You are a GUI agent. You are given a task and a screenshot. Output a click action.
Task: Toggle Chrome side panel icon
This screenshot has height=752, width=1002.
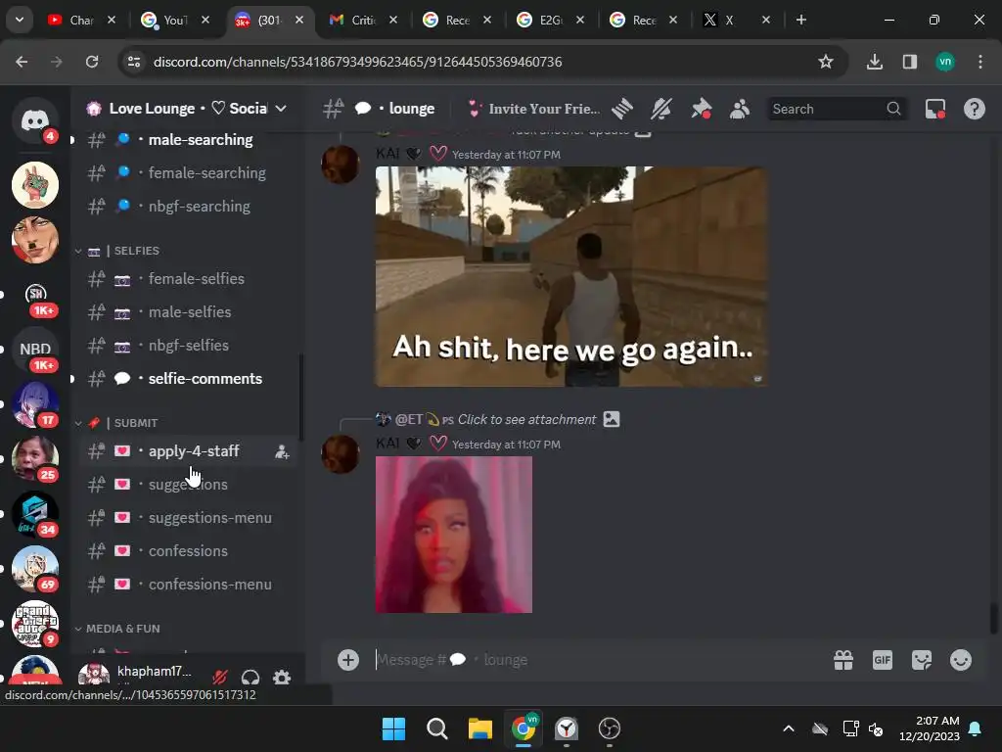pyautogui.click(x=910, y=62)
